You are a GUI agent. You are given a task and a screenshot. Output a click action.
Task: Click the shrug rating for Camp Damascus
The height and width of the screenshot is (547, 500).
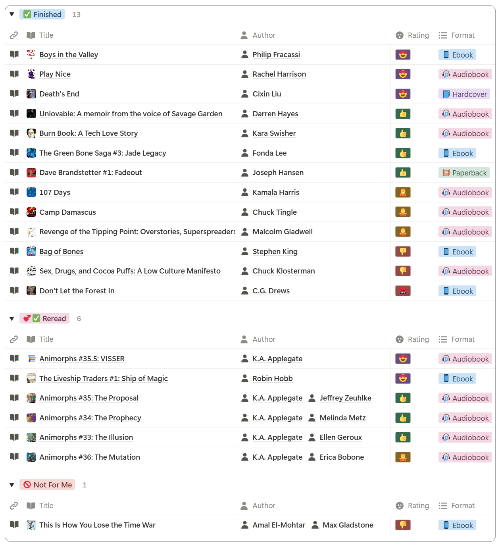coord(403,212)
